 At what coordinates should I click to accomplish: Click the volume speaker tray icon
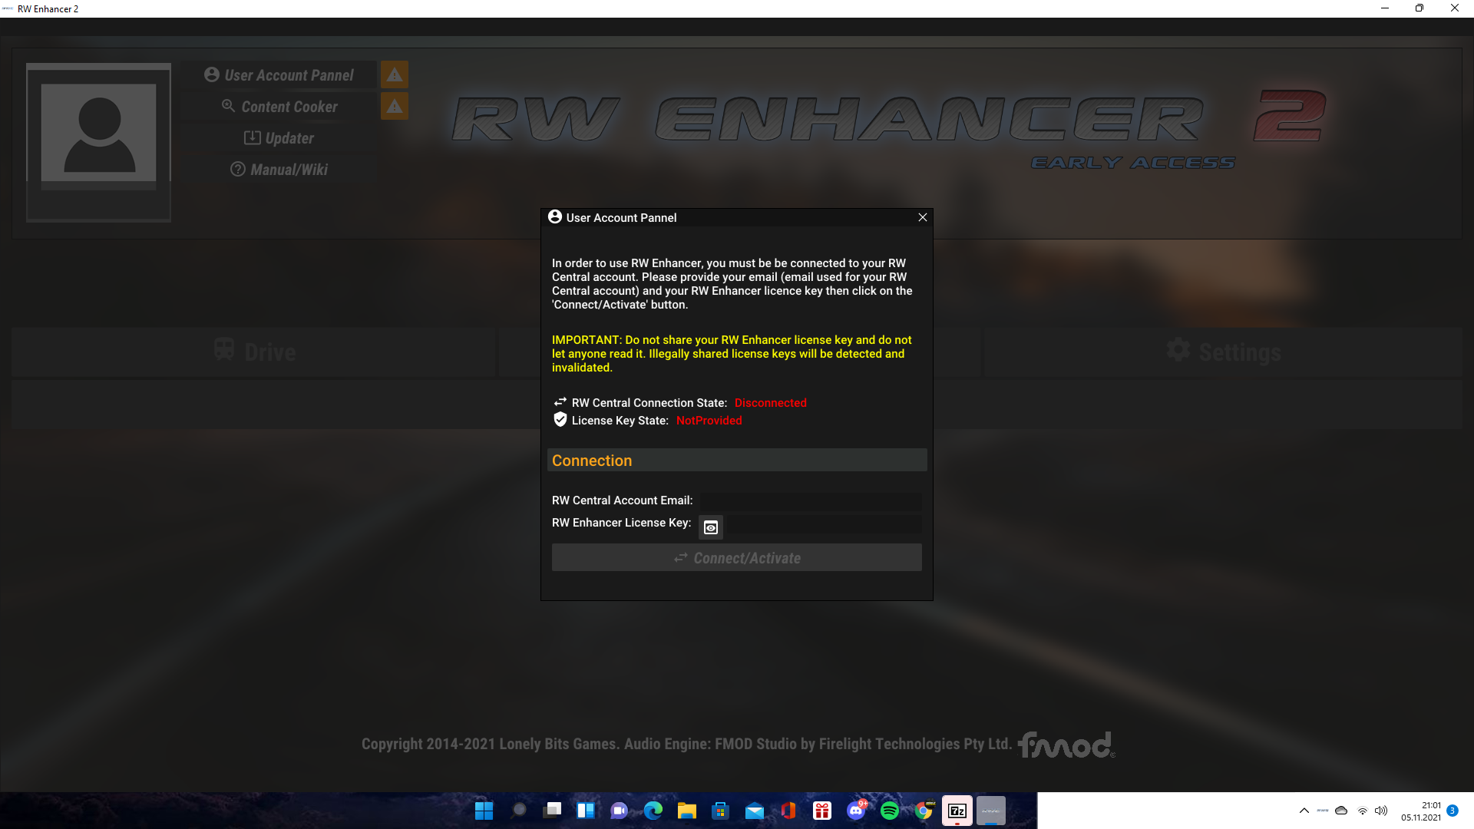pos(1381,811)
